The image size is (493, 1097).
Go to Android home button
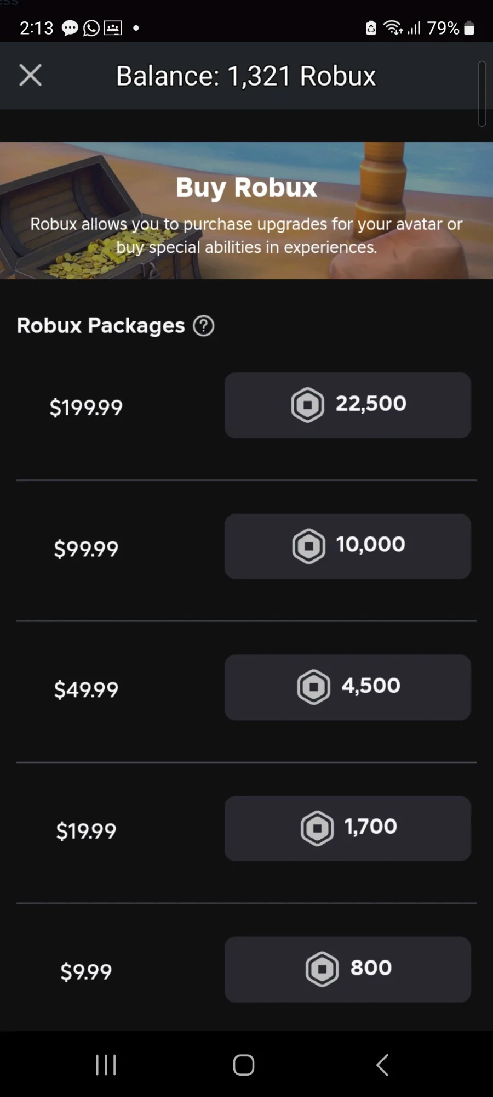pos(244,1065)
